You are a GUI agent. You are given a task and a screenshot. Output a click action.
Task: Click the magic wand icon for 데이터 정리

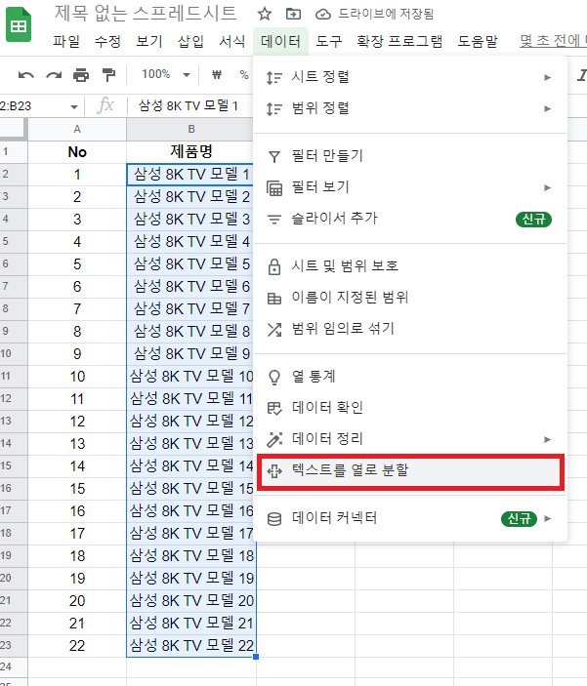[274, 440]
